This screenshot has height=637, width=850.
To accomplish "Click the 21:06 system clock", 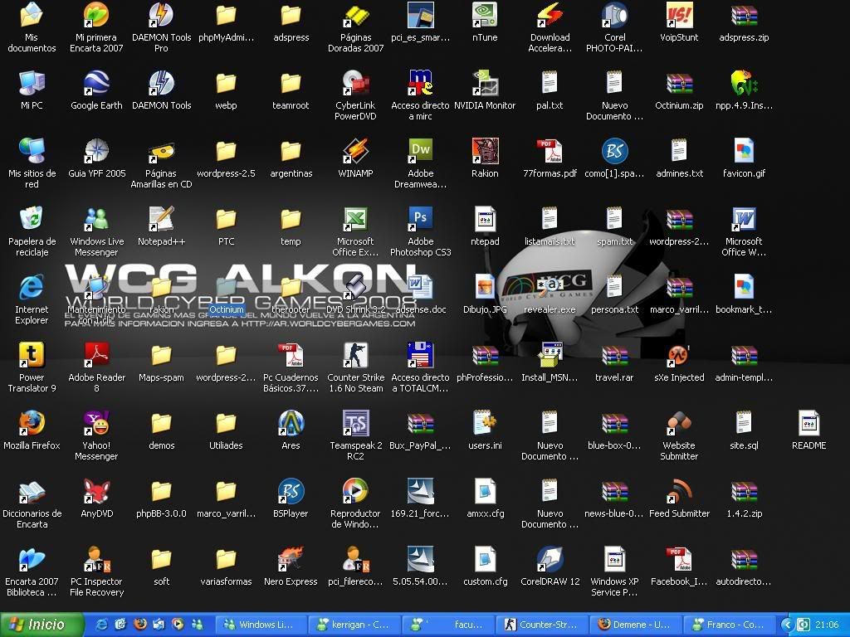I will point(827,625).
